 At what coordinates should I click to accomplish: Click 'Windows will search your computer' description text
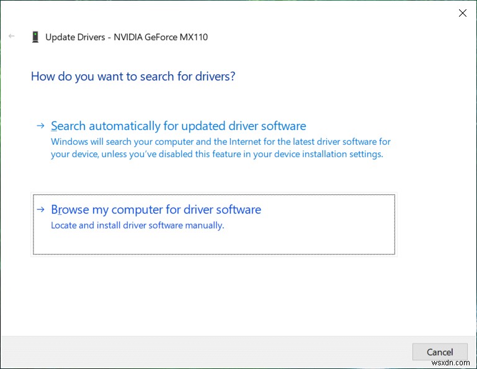pos(221,148)
